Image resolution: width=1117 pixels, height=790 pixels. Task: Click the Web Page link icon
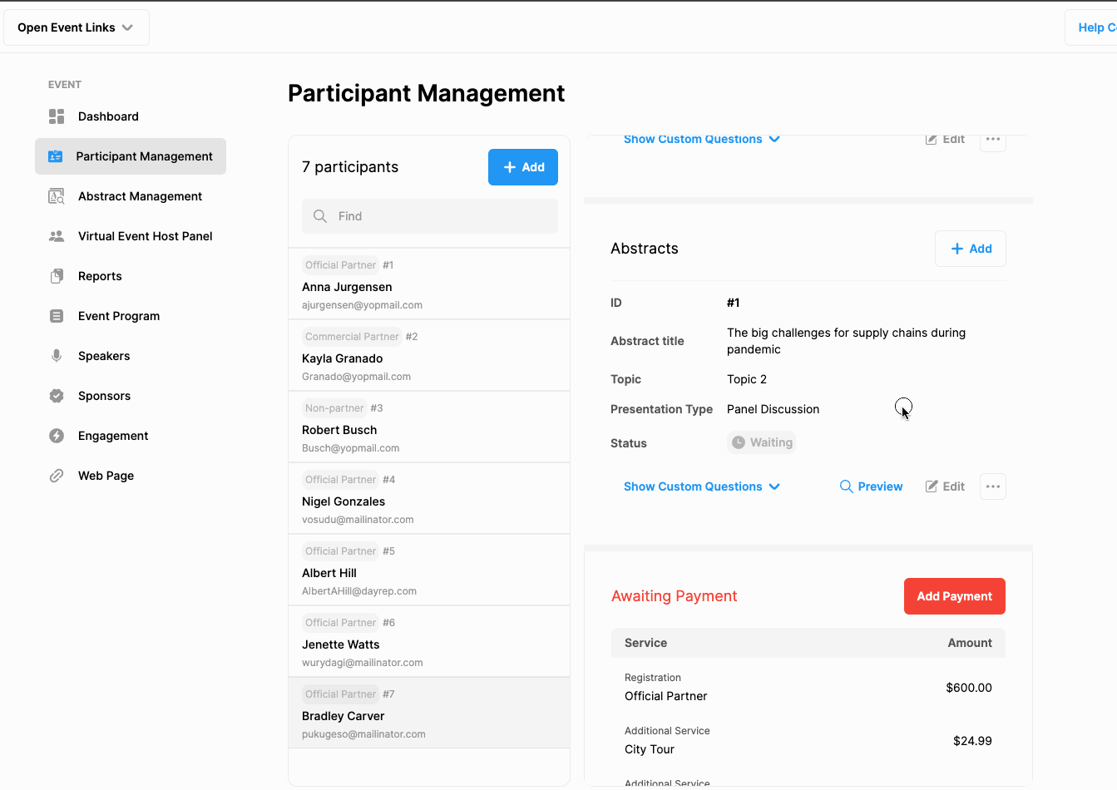pos(57,476)
